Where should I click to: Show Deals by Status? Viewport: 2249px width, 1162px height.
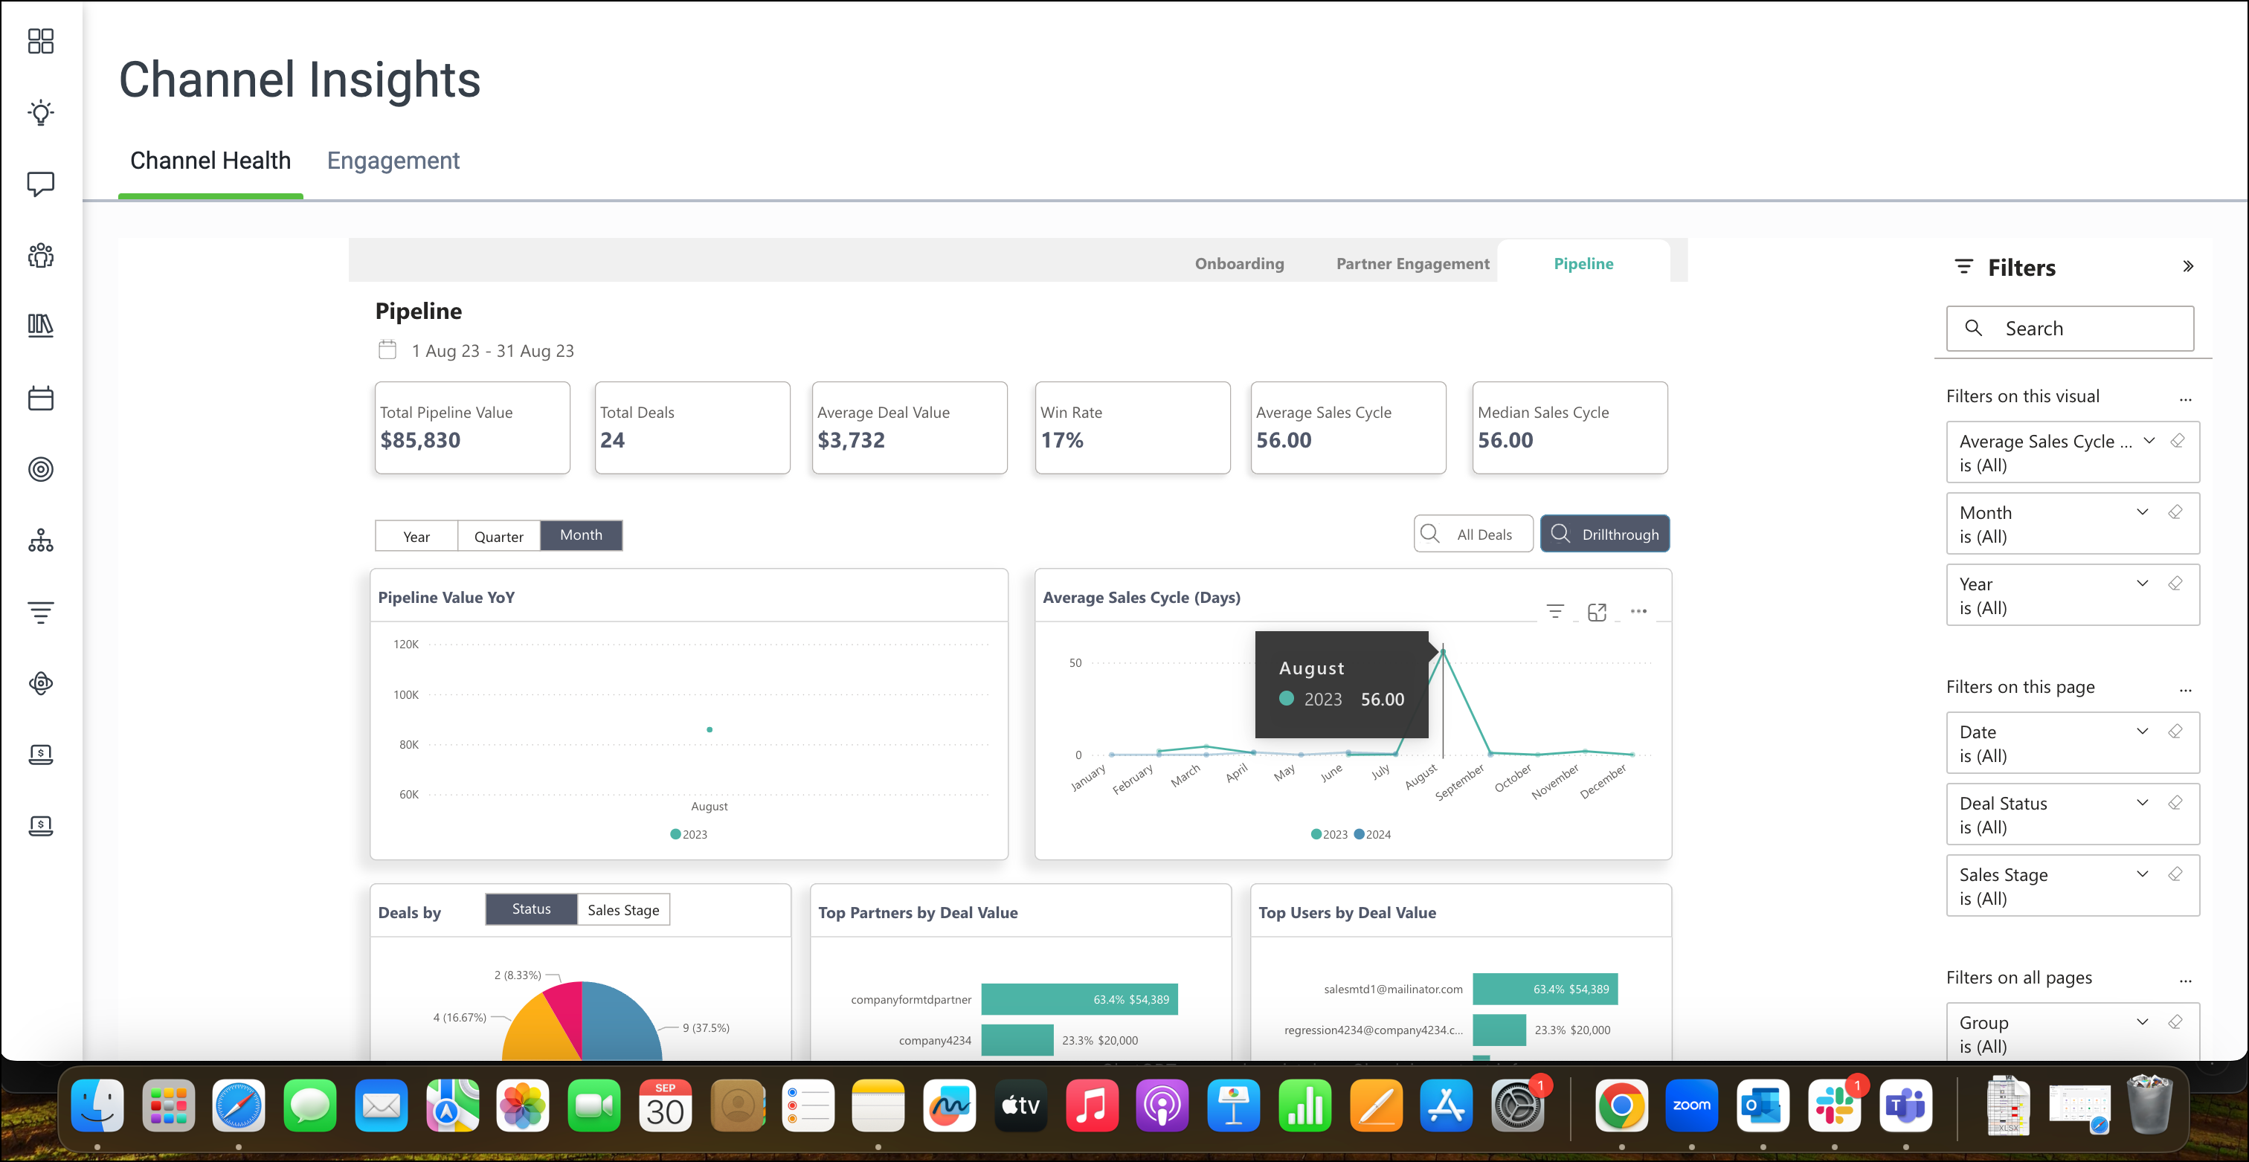click(531, 908)
